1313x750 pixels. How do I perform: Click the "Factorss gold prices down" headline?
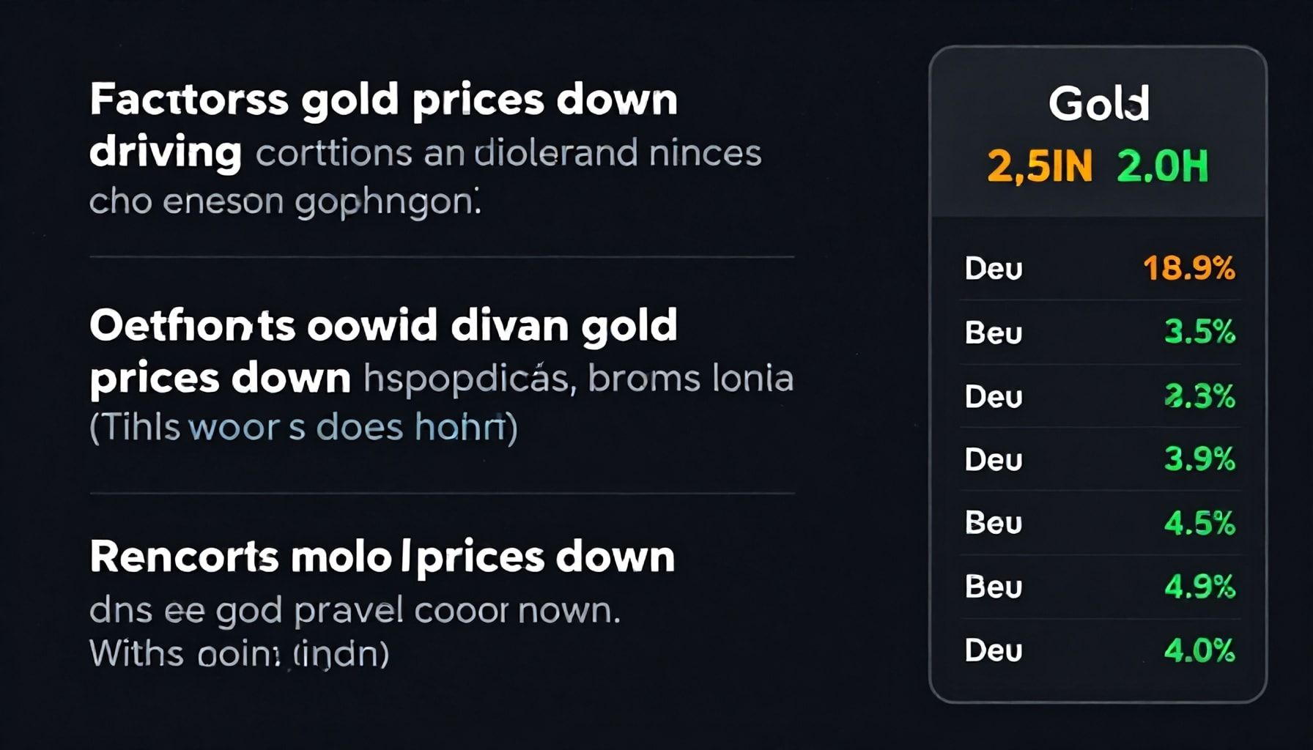click(383, 100)
